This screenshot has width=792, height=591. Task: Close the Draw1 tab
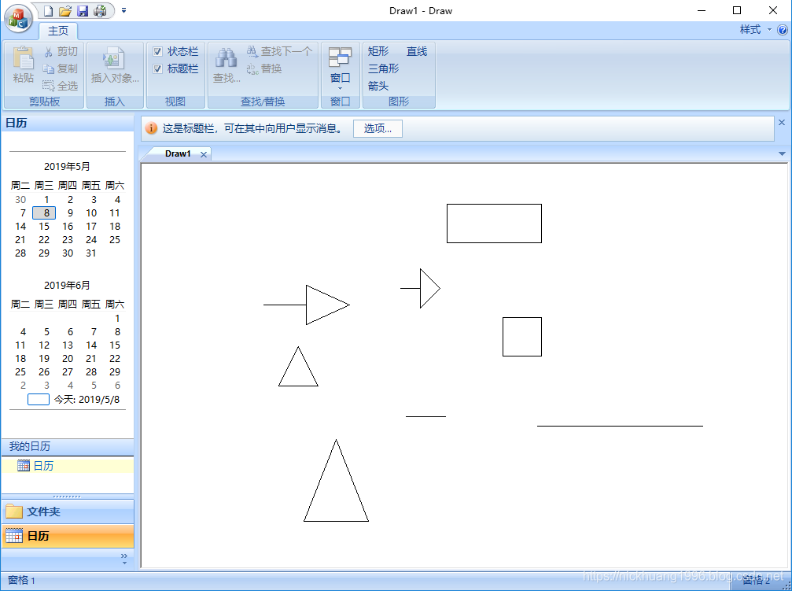coord(204,154)
